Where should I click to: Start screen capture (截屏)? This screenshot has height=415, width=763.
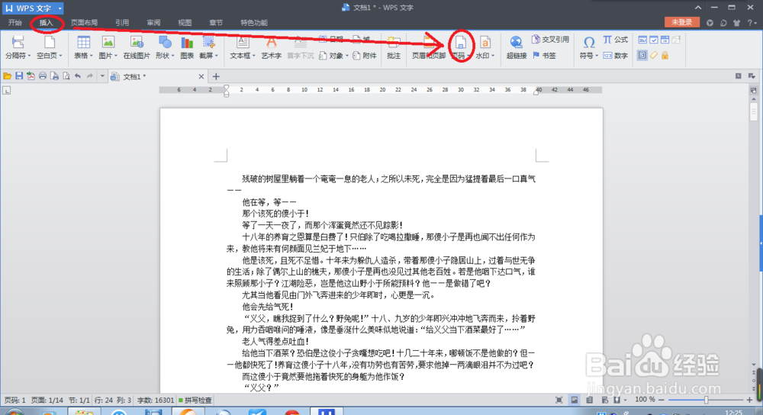209,47
